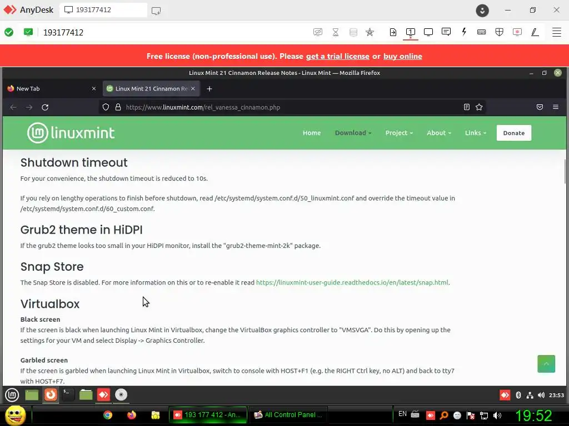Open the snap.html readthedocs link
Screen dimensions: 569x426
coord(352,282)
